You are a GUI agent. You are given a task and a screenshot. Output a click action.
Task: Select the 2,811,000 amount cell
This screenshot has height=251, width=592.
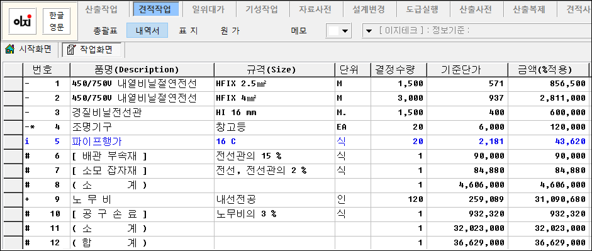click(548, 98)
